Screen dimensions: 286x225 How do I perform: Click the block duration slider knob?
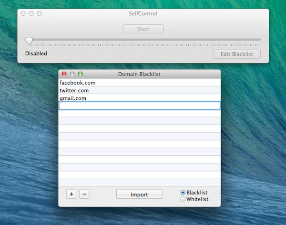click(x=29, y=41)
